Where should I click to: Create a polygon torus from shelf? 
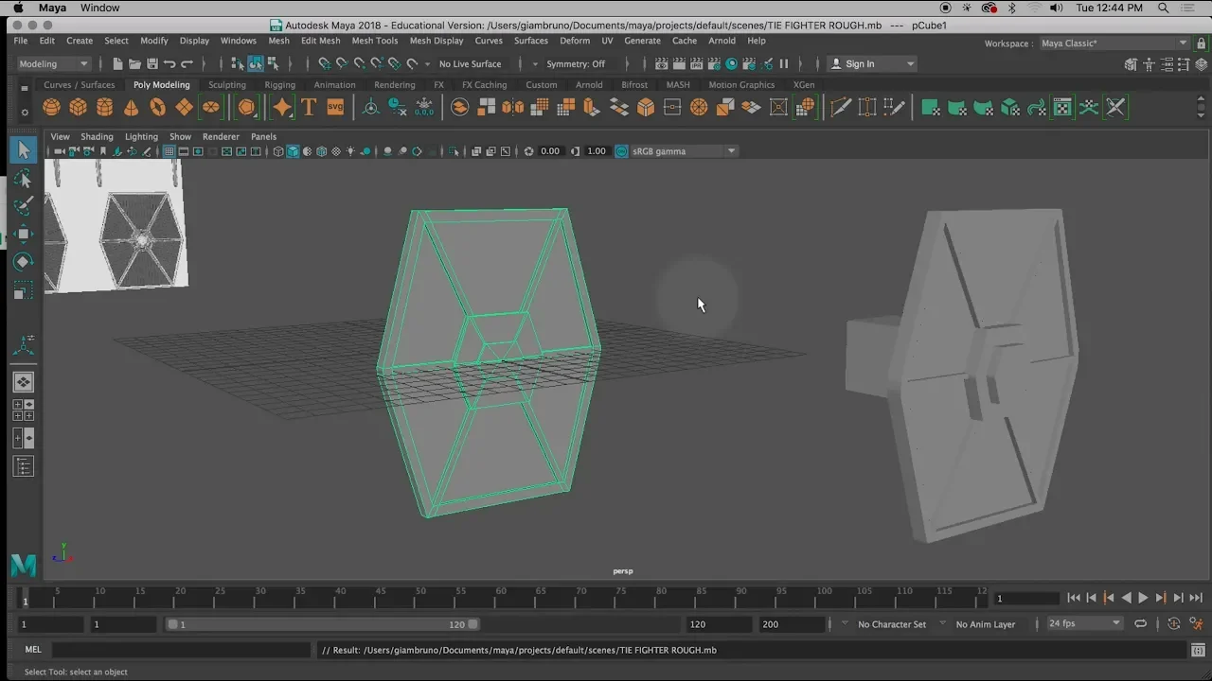(158, 108)
